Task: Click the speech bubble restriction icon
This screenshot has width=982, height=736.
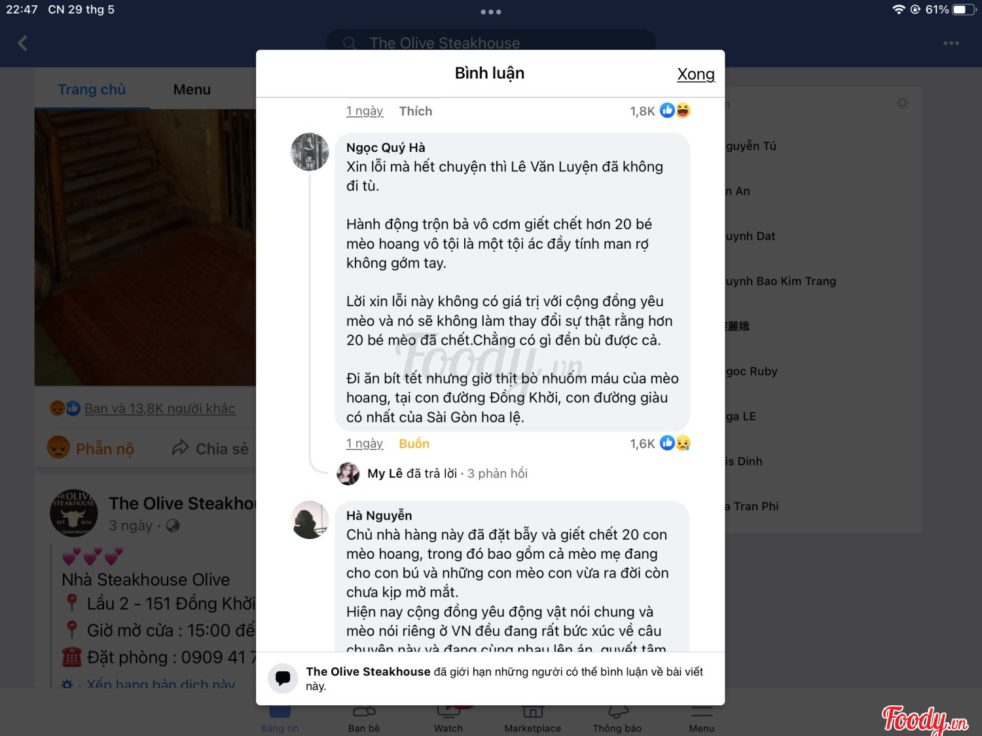Action: 283,678
